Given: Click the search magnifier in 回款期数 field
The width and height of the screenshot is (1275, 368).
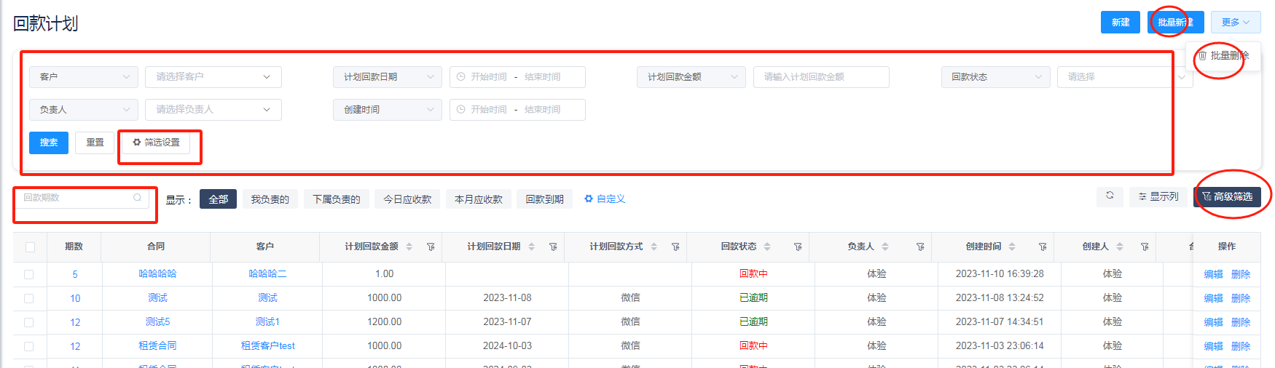Looking at the screenshot, I should point(137,198).
